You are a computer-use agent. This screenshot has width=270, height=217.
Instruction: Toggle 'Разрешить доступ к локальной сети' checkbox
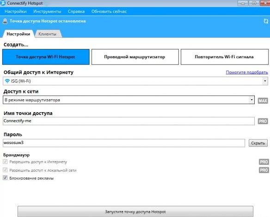[x=5, y=170]
